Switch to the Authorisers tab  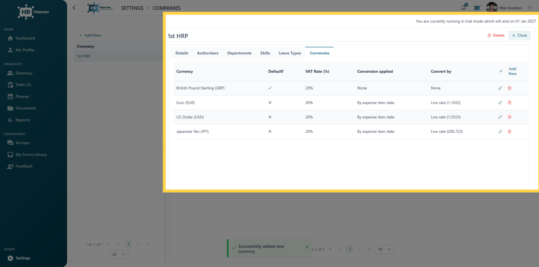(208, 53)
